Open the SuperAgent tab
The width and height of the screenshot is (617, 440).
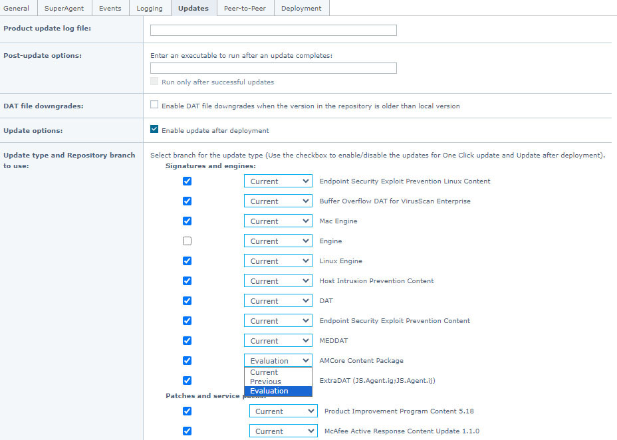(64, 8)
